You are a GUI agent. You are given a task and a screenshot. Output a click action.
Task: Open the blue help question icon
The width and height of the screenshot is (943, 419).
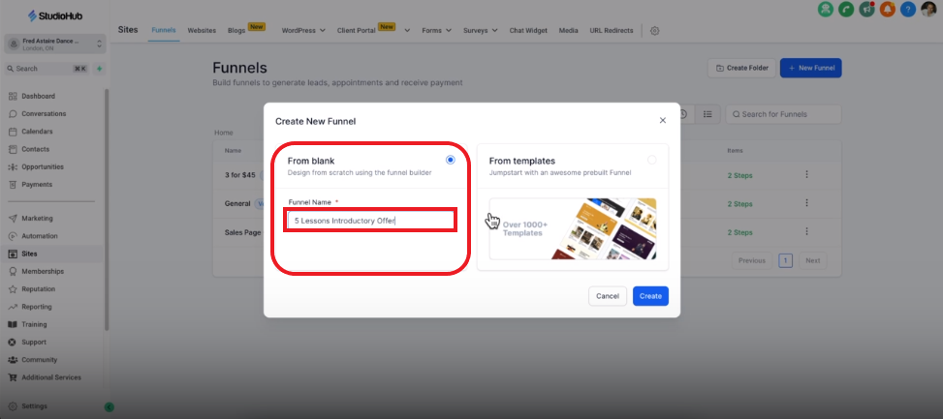[907, 9]
